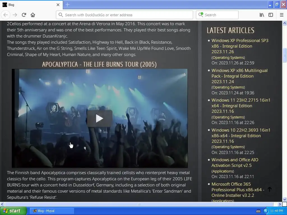This screenshot has width=287, height=215.
Task: Open Operating Systems category under Windows XP SP3
Action: pos(228,58)
